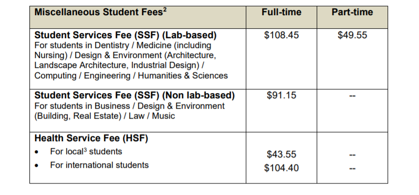Select the Part-time column header
419x195 pixels.
352,12
